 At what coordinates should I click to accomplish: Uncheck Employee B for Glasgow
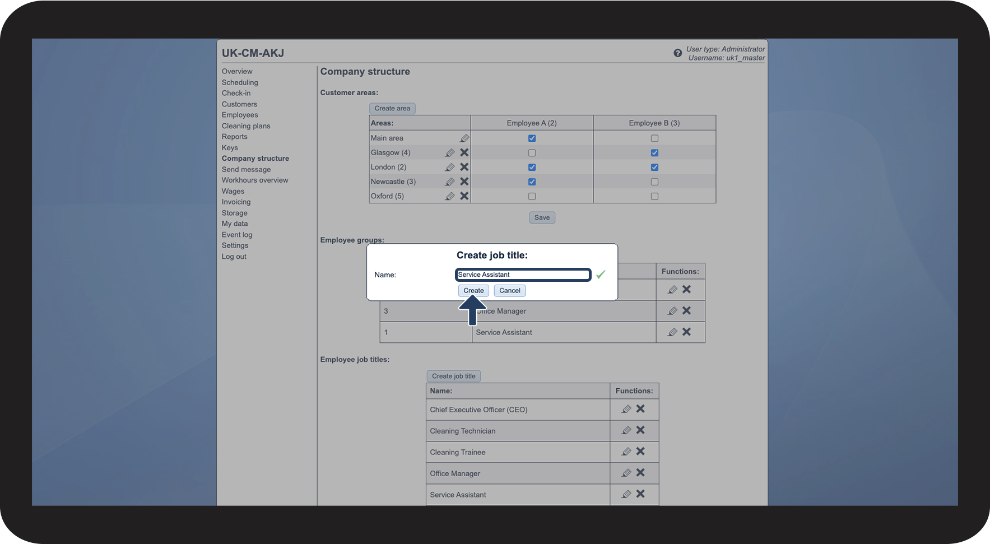(654, 153)
